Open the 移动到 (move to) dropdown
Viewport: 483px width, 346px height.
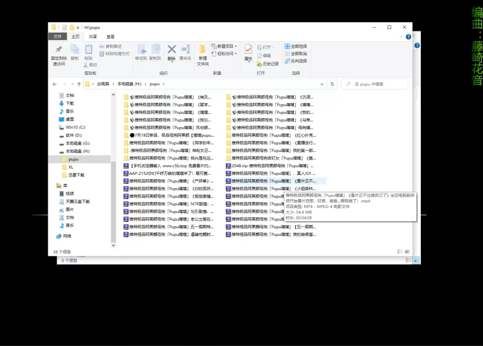coord(141,52)
